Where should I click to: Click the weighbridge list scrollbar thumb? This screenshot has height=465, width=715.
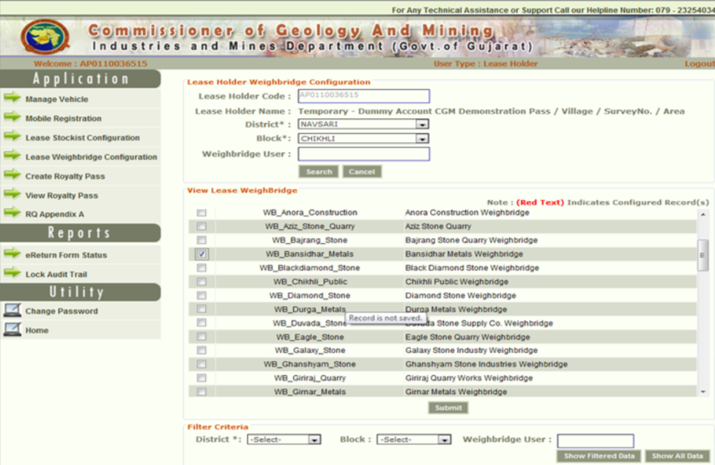pos(703,256)
